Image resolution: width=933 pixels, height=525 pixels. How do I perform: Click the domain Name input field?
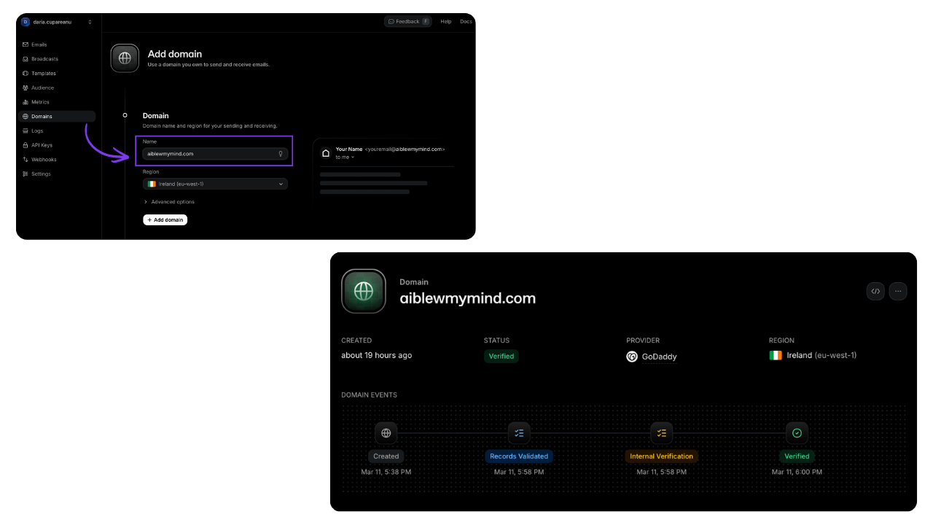(x=215, y=154)
